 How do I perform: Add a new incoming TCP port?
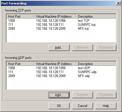tap(59, 48)
